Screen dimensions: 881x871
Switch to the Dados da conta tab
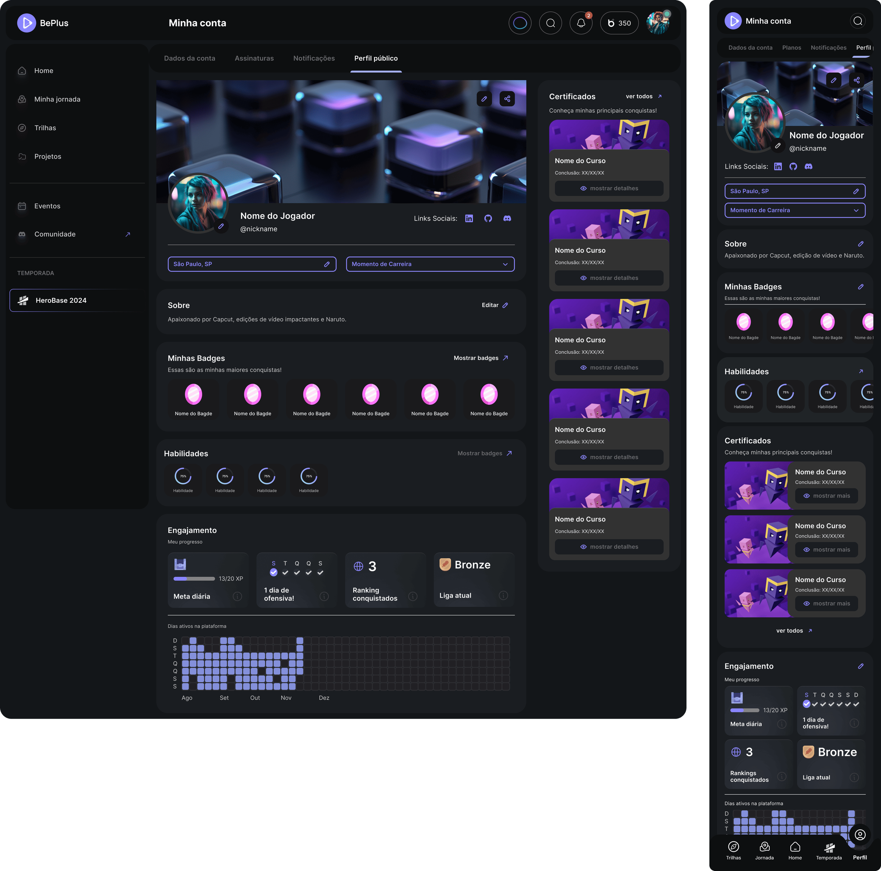(x=190, y=58)
